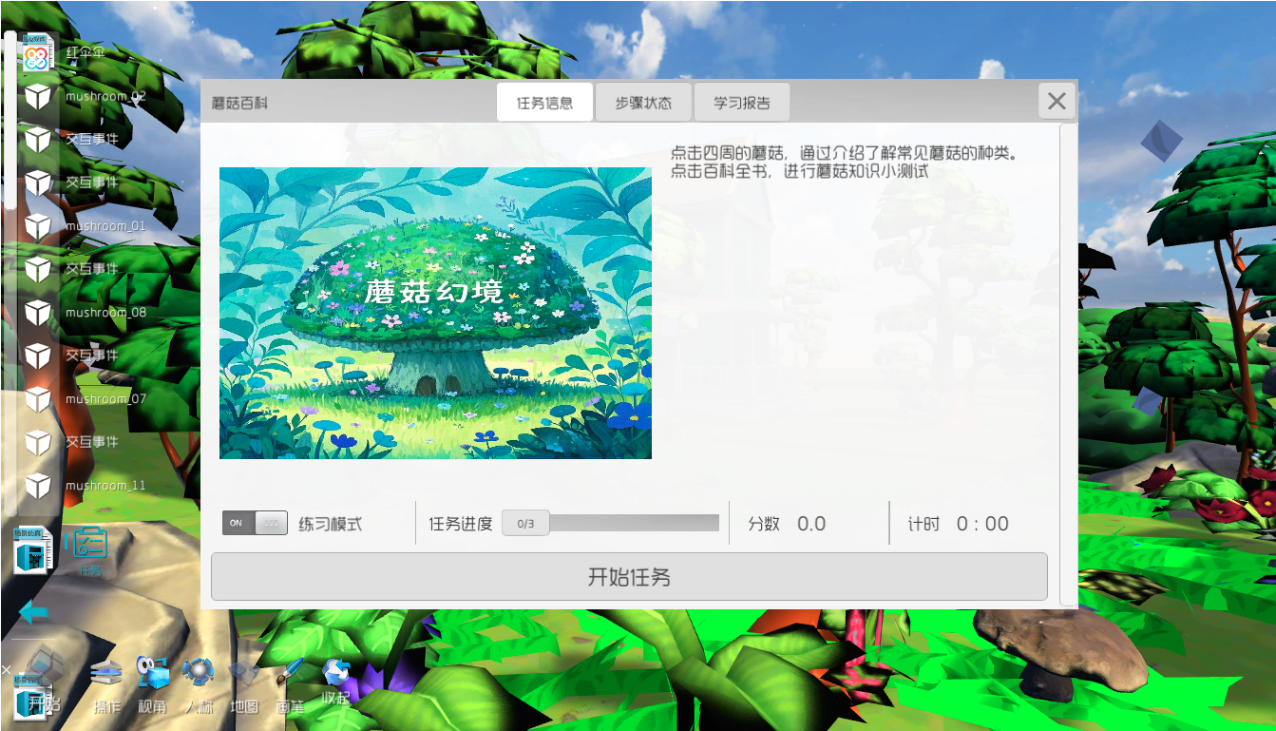Select the 任务信息 tab
The width and height of the screenshot is (1276, 731).
point(544,103)
